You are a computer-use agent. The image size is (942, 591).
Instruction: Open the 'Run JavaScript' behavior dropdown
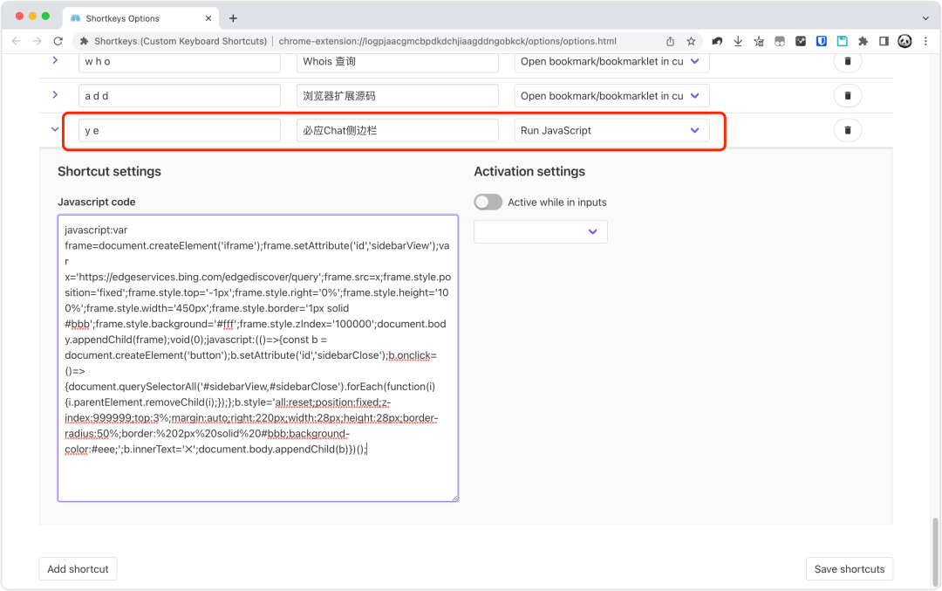[x=611, y=130]
